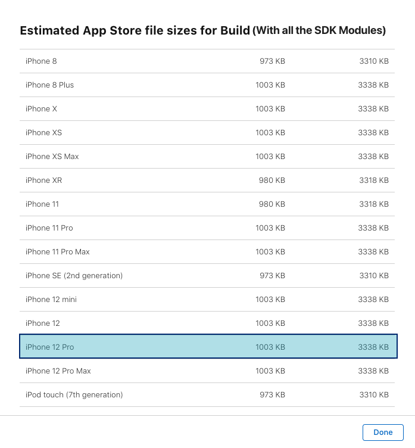Click 980 KB in iPhone XR row
Screen dimensions: 415x448
coord(272,181)
